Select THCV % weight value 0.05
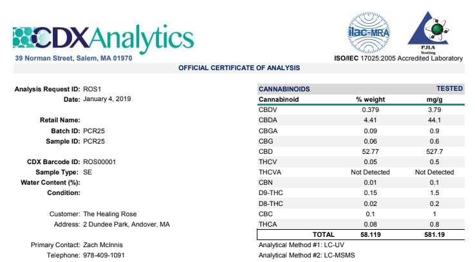 pyautogui.click(x=370, y=162)
